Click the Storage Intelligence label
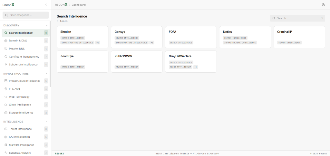 pyautogui.click(x=21, y=113)
